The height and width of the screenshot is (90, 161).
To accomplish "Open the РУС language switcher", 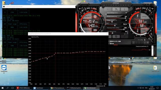I will (x=146, y=88).
